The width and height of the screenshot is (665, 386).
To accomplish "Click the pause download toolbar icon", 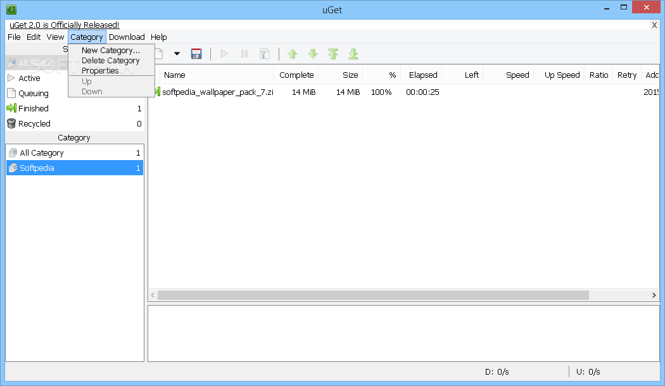I will pyautogui.click(x=244, y=54).
